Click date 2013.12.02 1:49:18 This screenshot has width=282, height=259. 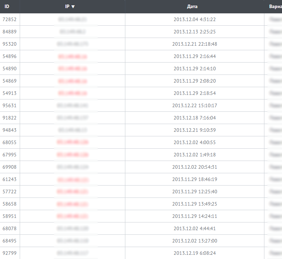[x=195, y=155]
